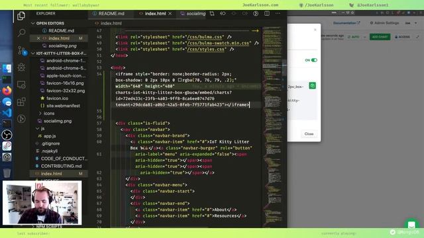
Task: Click the Close button in embed dialog
Action: (309, 134)
